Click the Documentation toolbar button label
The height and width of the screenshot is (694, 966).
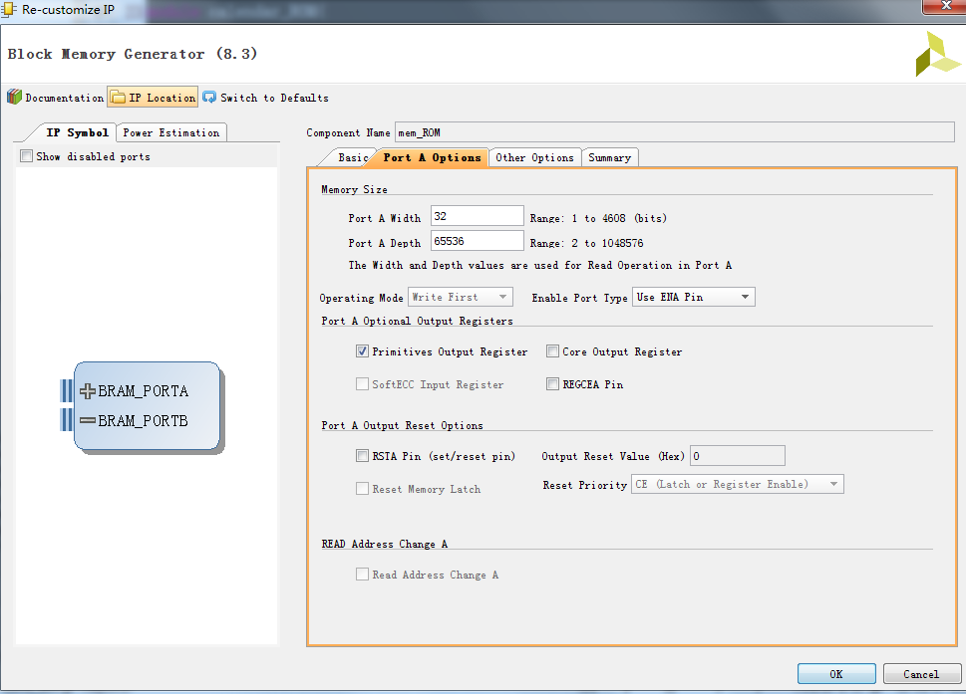65,98
